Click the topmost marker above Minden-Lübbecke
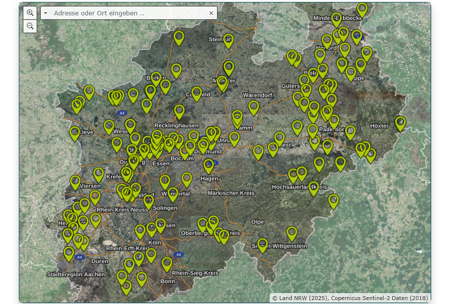Screen dimensions: 454x304 362,9
